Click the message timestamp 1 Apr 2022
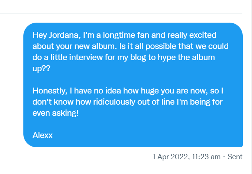 coord(171,157)
